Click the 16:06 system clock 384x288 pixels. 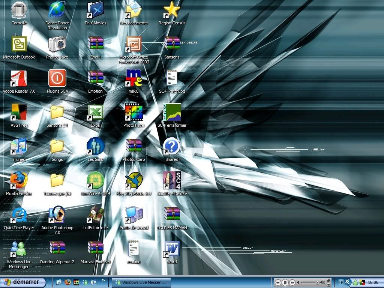coord(373,282)
